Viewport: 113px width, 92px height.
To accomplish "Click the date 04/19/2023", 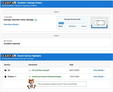I will pos(8,41).
